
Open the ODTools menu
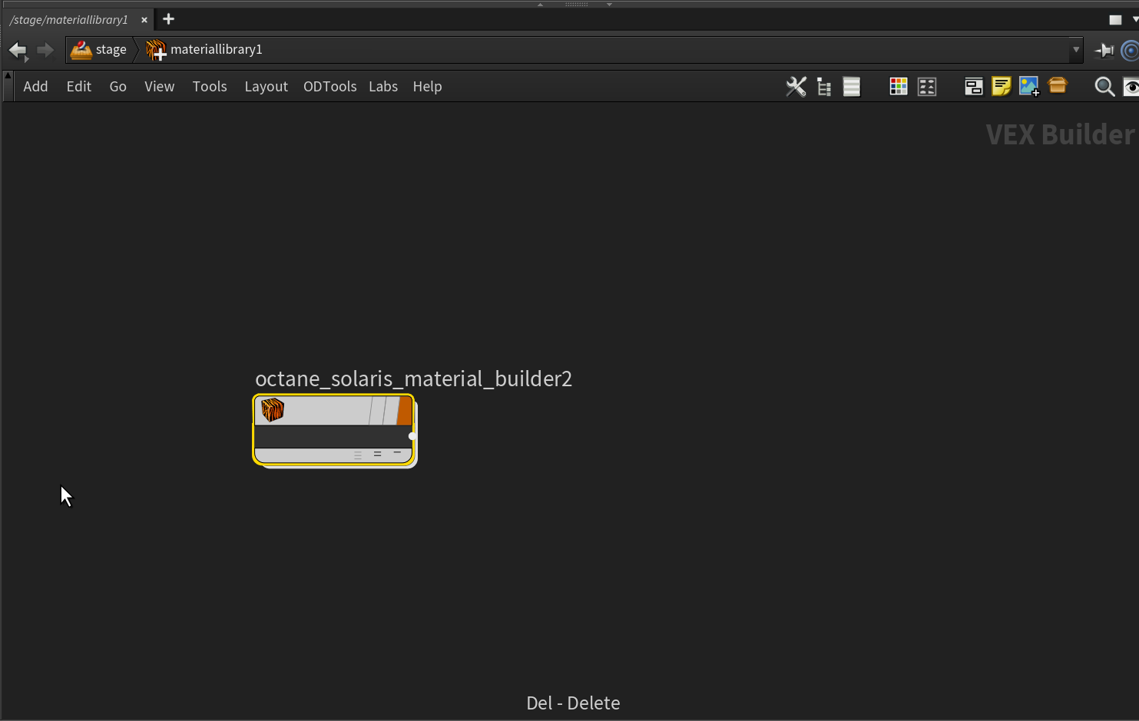pos(330,87)
